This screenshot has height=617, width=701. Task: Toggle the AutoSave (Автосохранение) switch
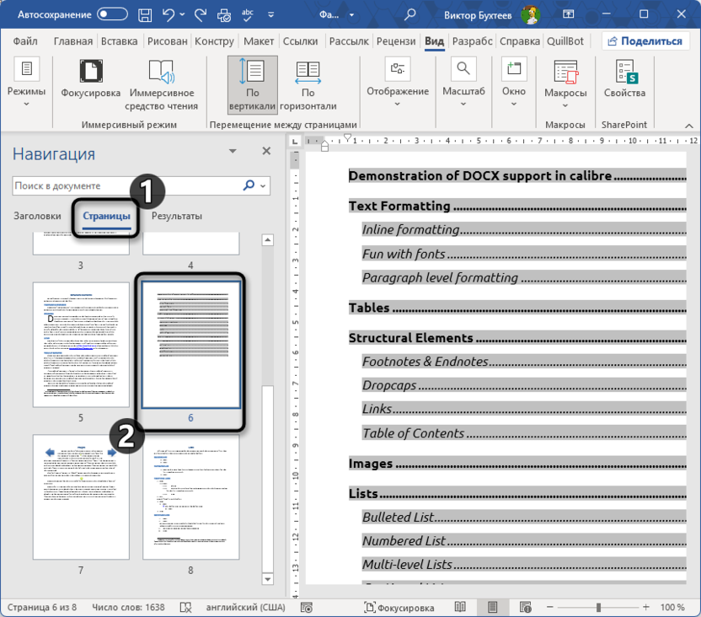click(113, 15)
